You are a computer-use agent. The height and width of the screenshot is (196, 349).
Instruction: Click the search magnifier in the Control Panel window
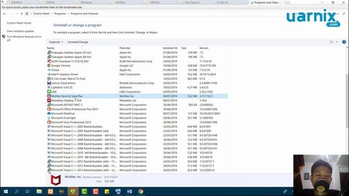344,14
